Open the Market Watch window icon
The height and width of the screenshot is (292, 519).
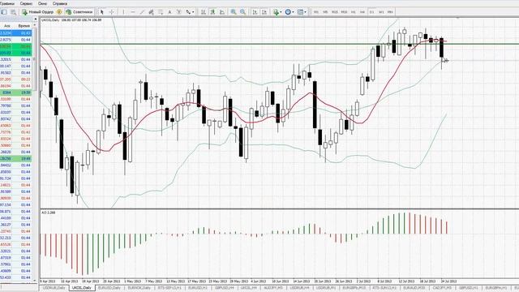(x=4, y=12)
